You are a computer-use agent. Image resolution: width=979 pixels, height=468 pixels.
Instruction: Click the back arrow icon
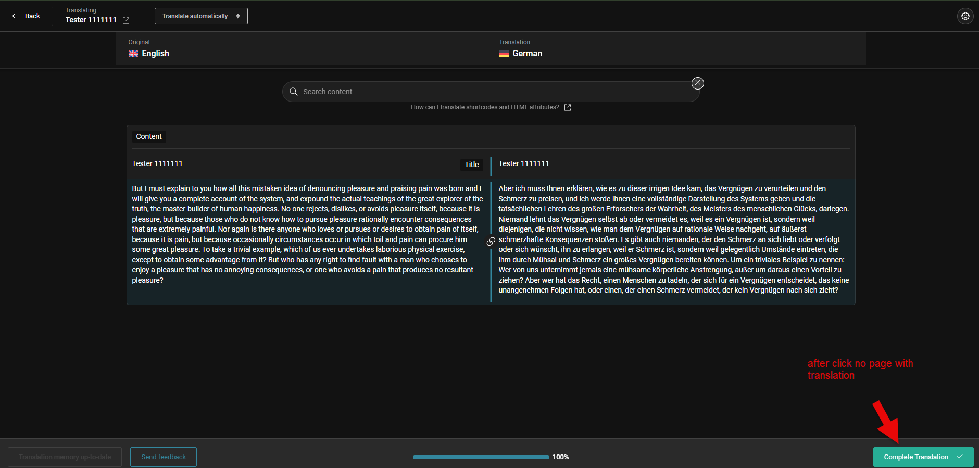tap(16, 16)
